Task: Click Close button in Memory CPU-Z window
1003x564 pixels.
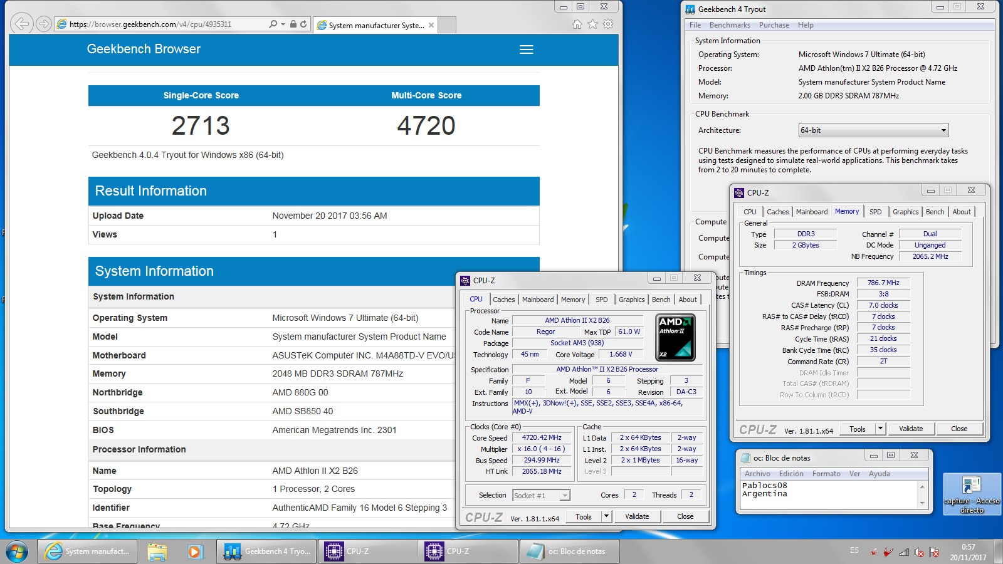Action: click(x=959, y=429)
